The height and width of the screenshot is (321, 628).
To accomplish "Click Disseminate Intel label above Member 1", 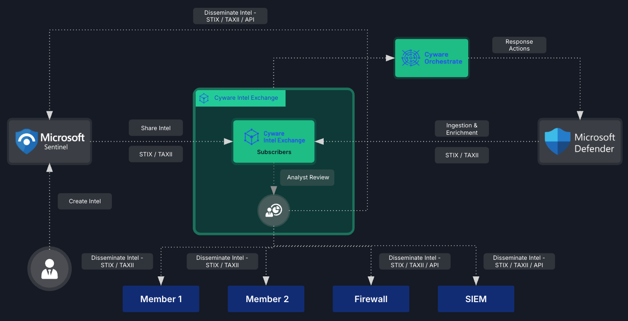I will (x=117, y=261).
